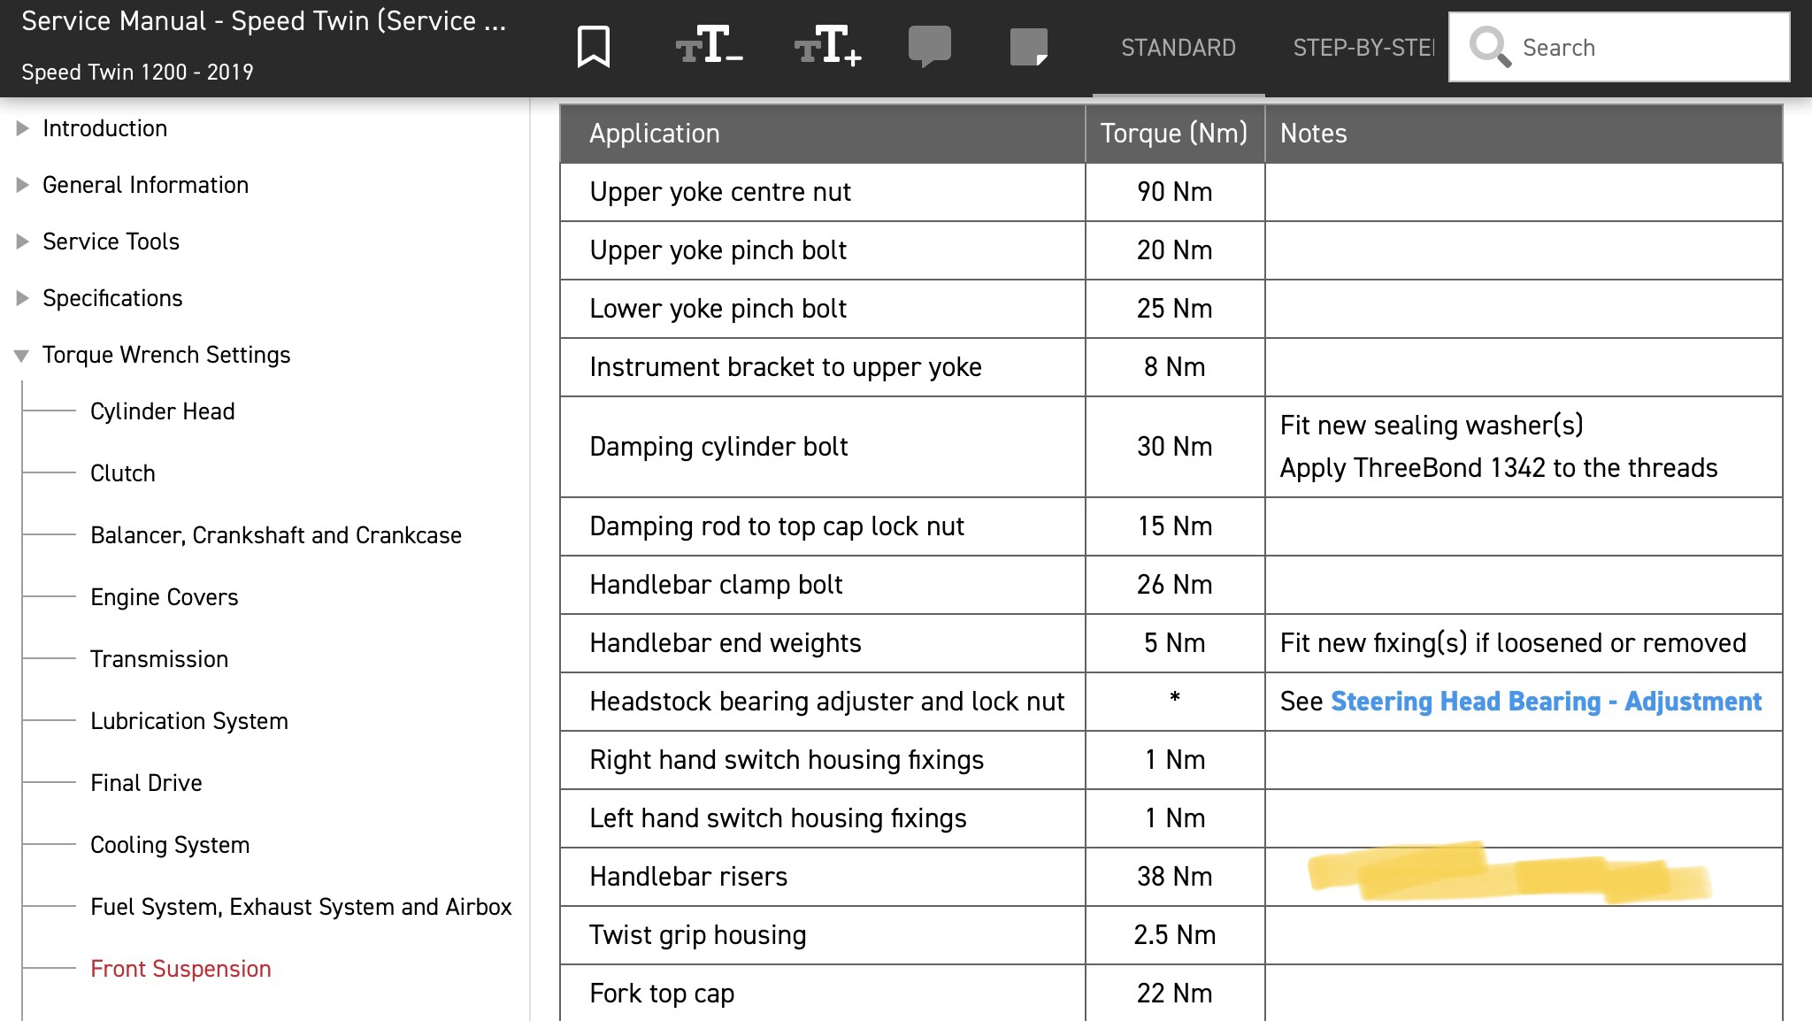Open the comment speech bubble icon
Viewport: 1812px width, 1021px height.
pyautogui.click(x=929, y=46)
